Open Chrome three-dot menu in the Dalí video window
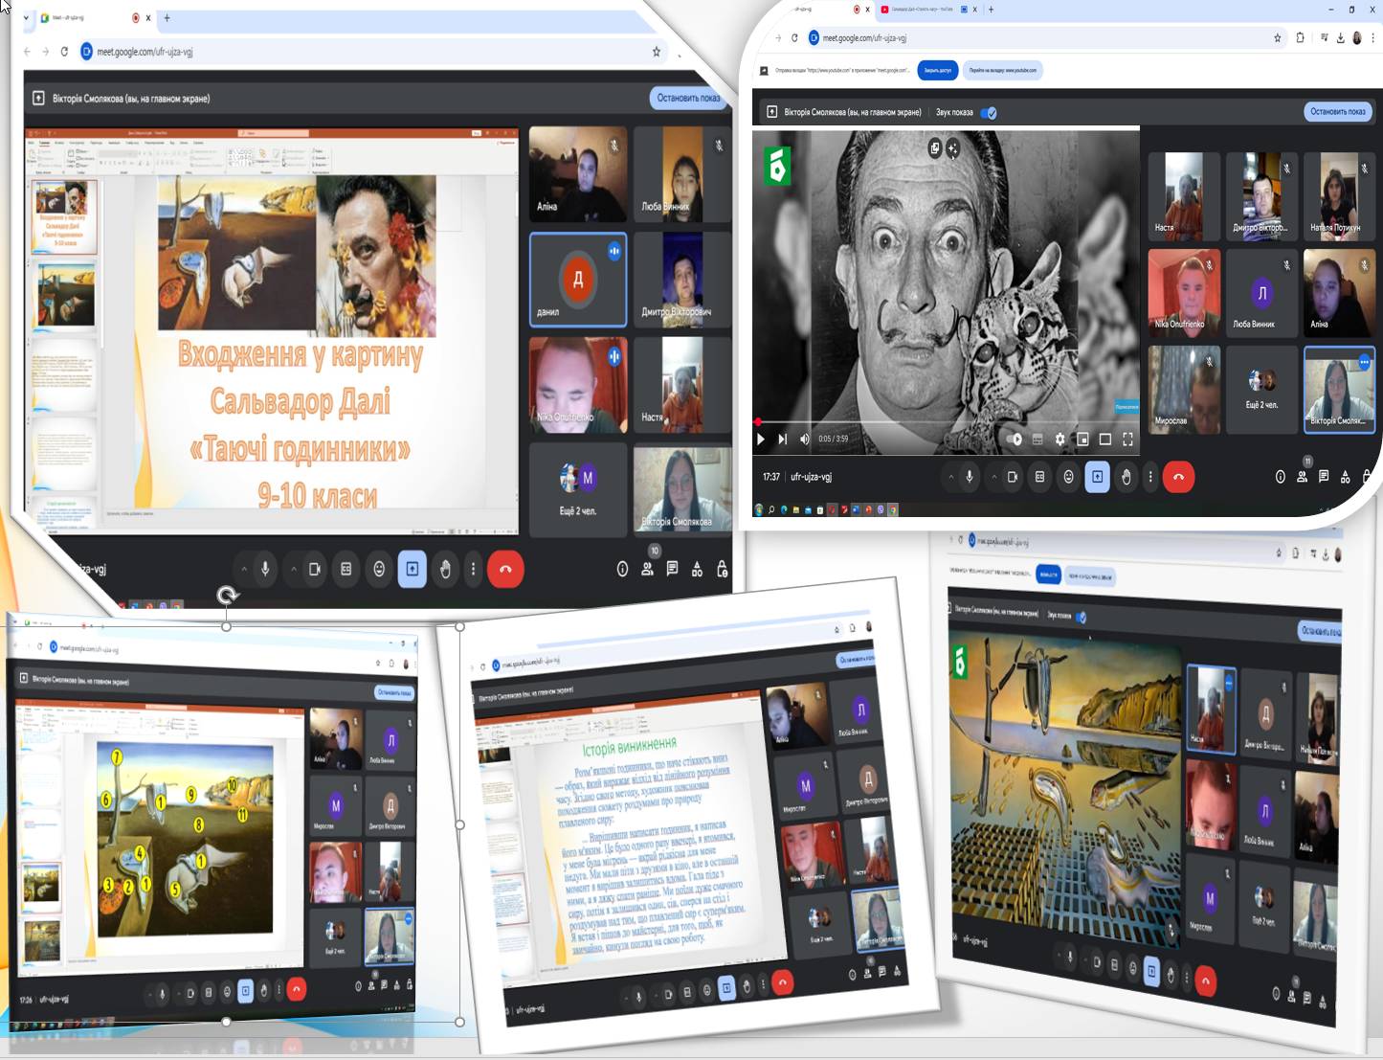1383x1060 pixels. [1374, 38]
